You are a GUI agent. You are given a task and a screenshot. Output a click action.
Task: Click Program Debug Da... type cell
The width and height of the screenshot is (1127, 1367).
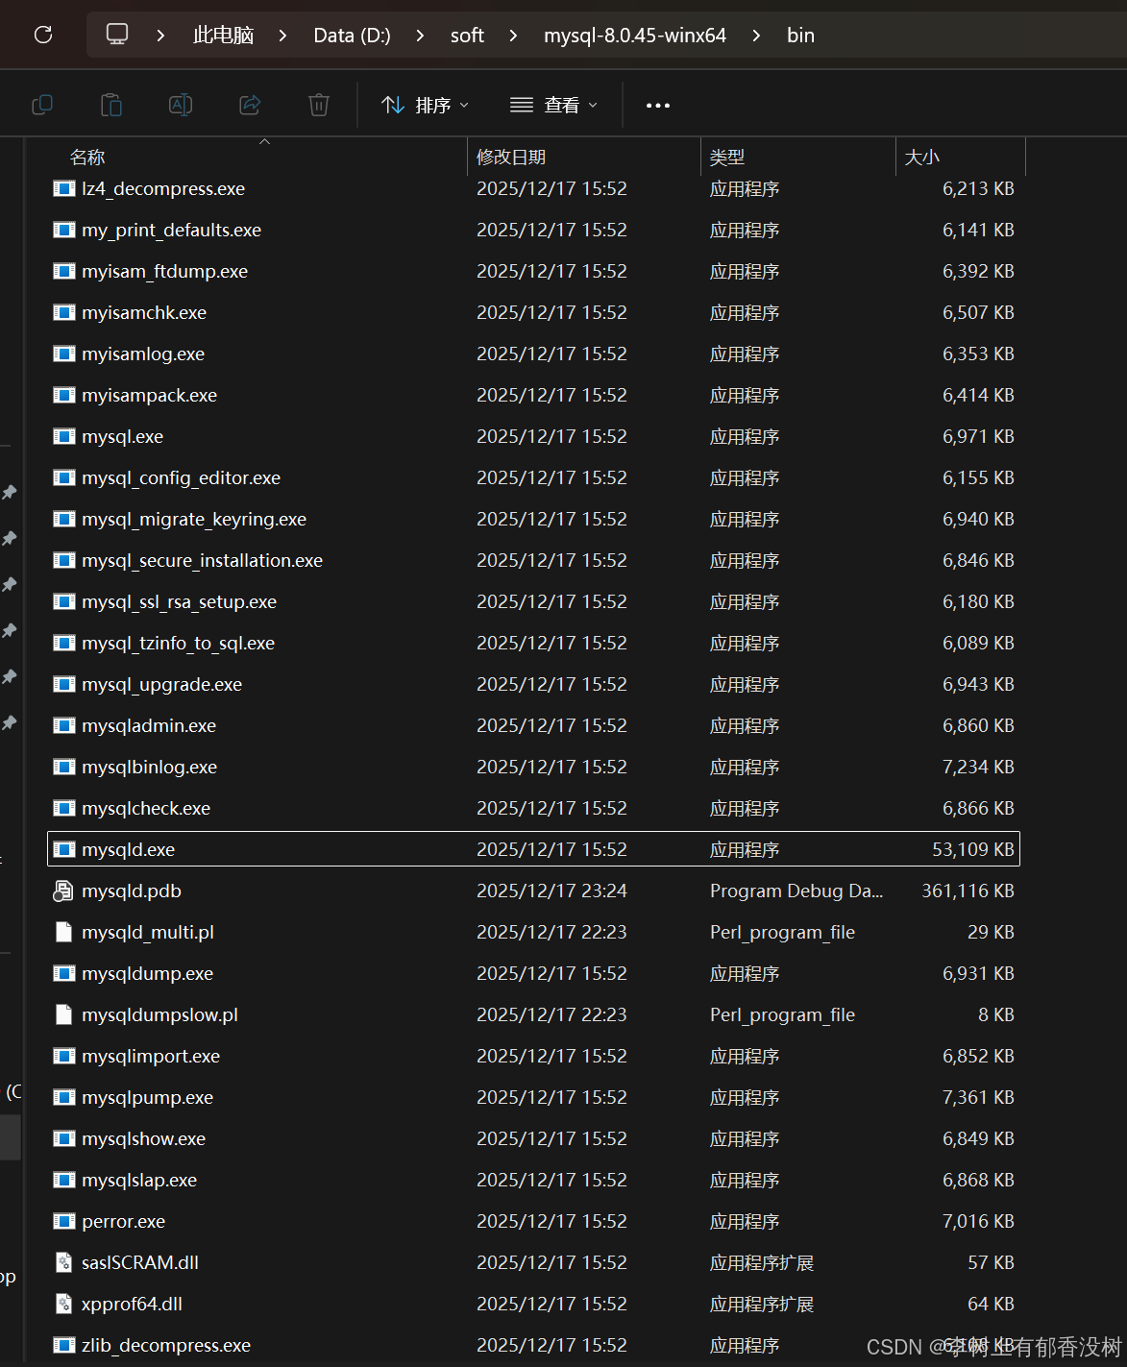coord(796,891)
